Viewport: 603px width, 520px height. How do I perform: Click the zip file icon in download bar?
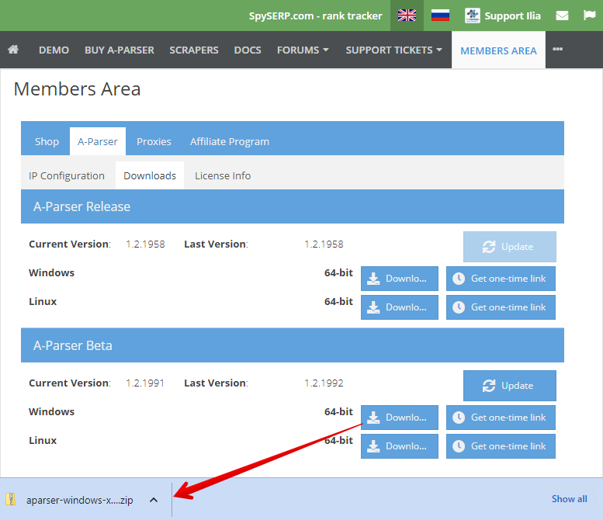(x=11, y=499)
